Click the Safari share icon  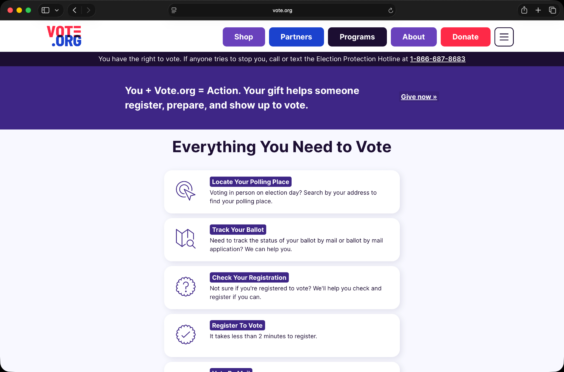[x=524, y=10]
